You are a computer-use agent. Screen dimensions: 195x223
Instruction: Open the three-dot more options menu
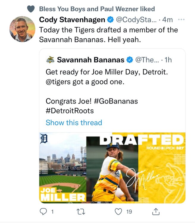(181, 20)
